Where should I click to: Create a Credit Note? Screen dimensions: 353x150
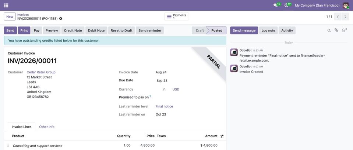pos(73,30)
